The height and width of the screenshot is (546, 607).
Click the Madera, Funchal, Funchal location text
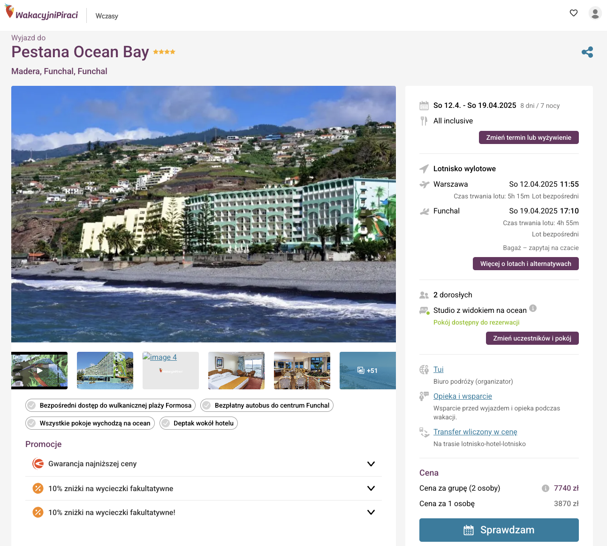tap(59, 71)
